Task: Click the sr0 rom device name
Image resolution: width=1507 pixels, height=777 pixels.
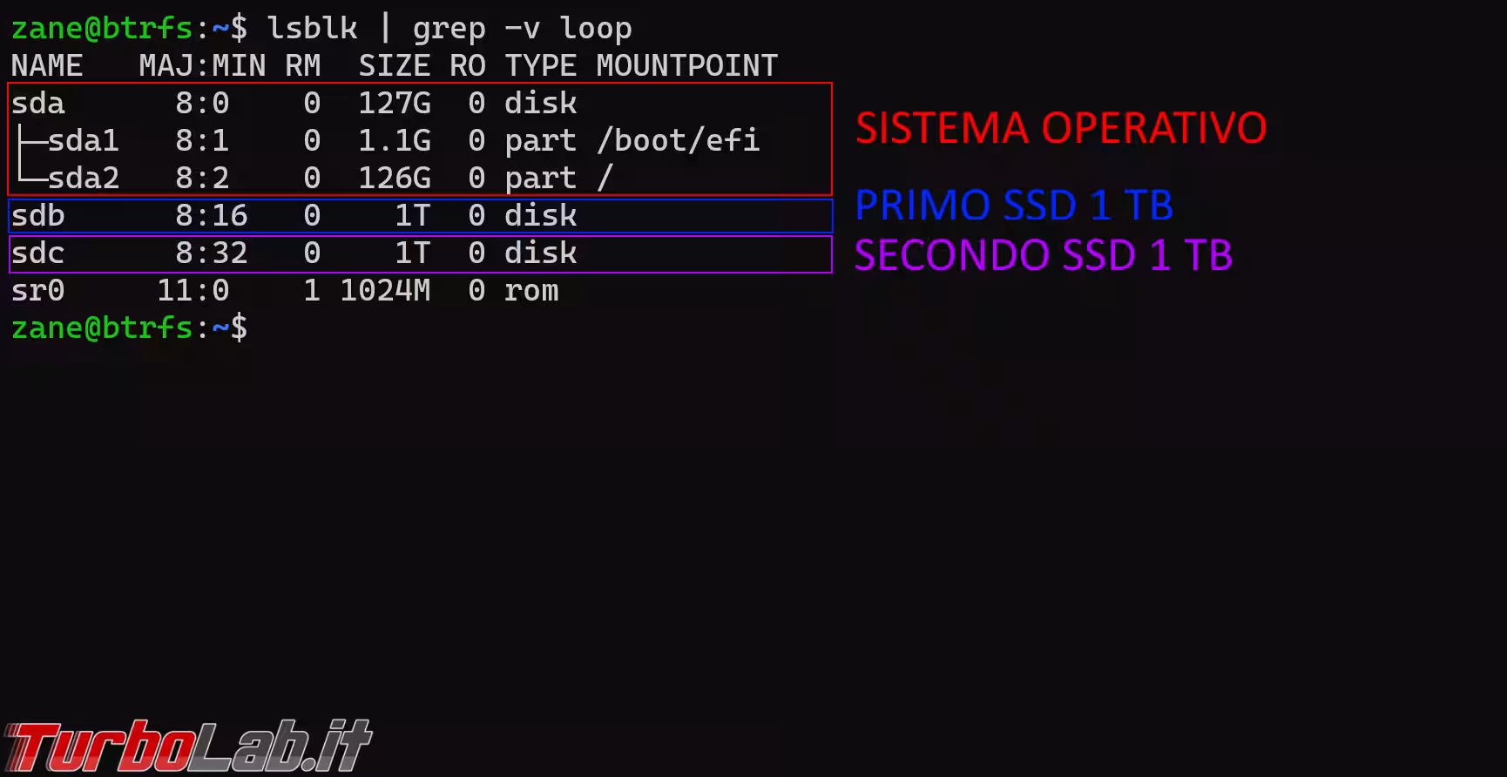Action: 38,291
